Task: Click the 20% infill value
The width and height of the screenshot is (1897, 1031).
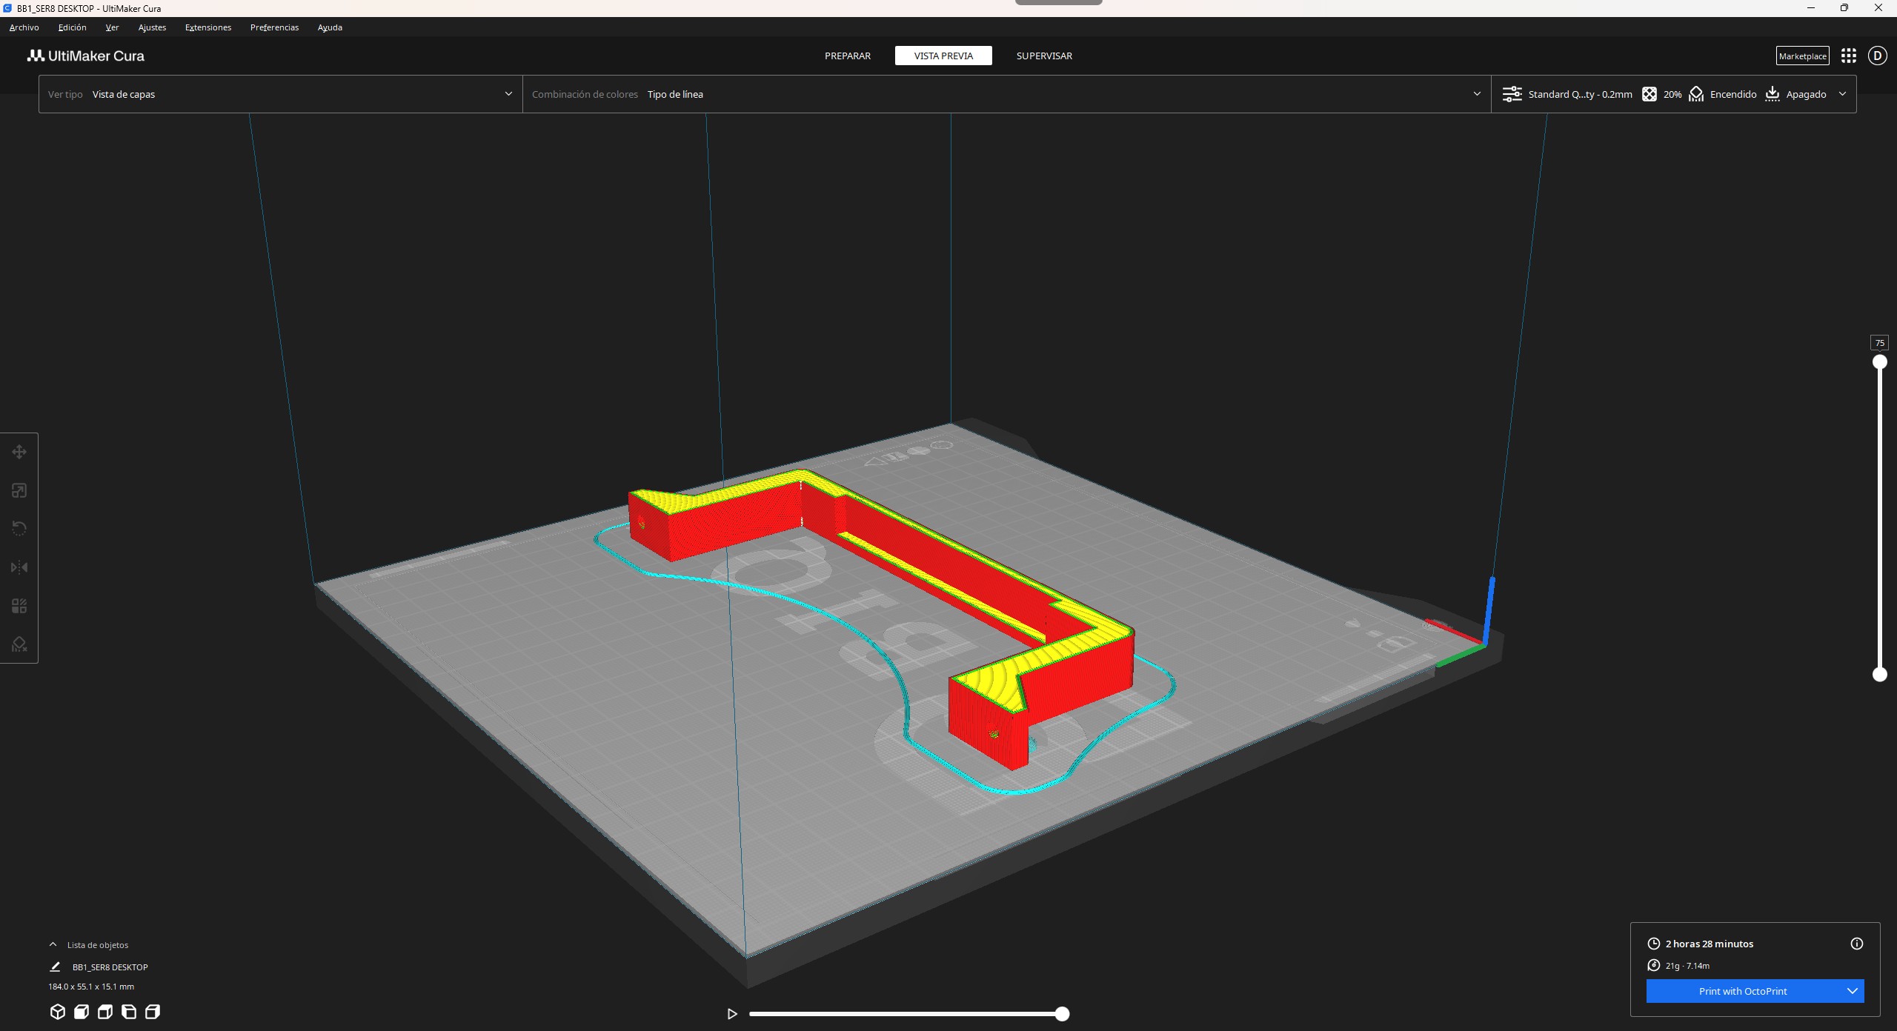Action: click(x=1672, y=94)
